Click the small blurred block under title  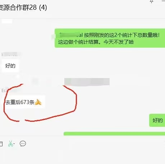pos(7,21)
